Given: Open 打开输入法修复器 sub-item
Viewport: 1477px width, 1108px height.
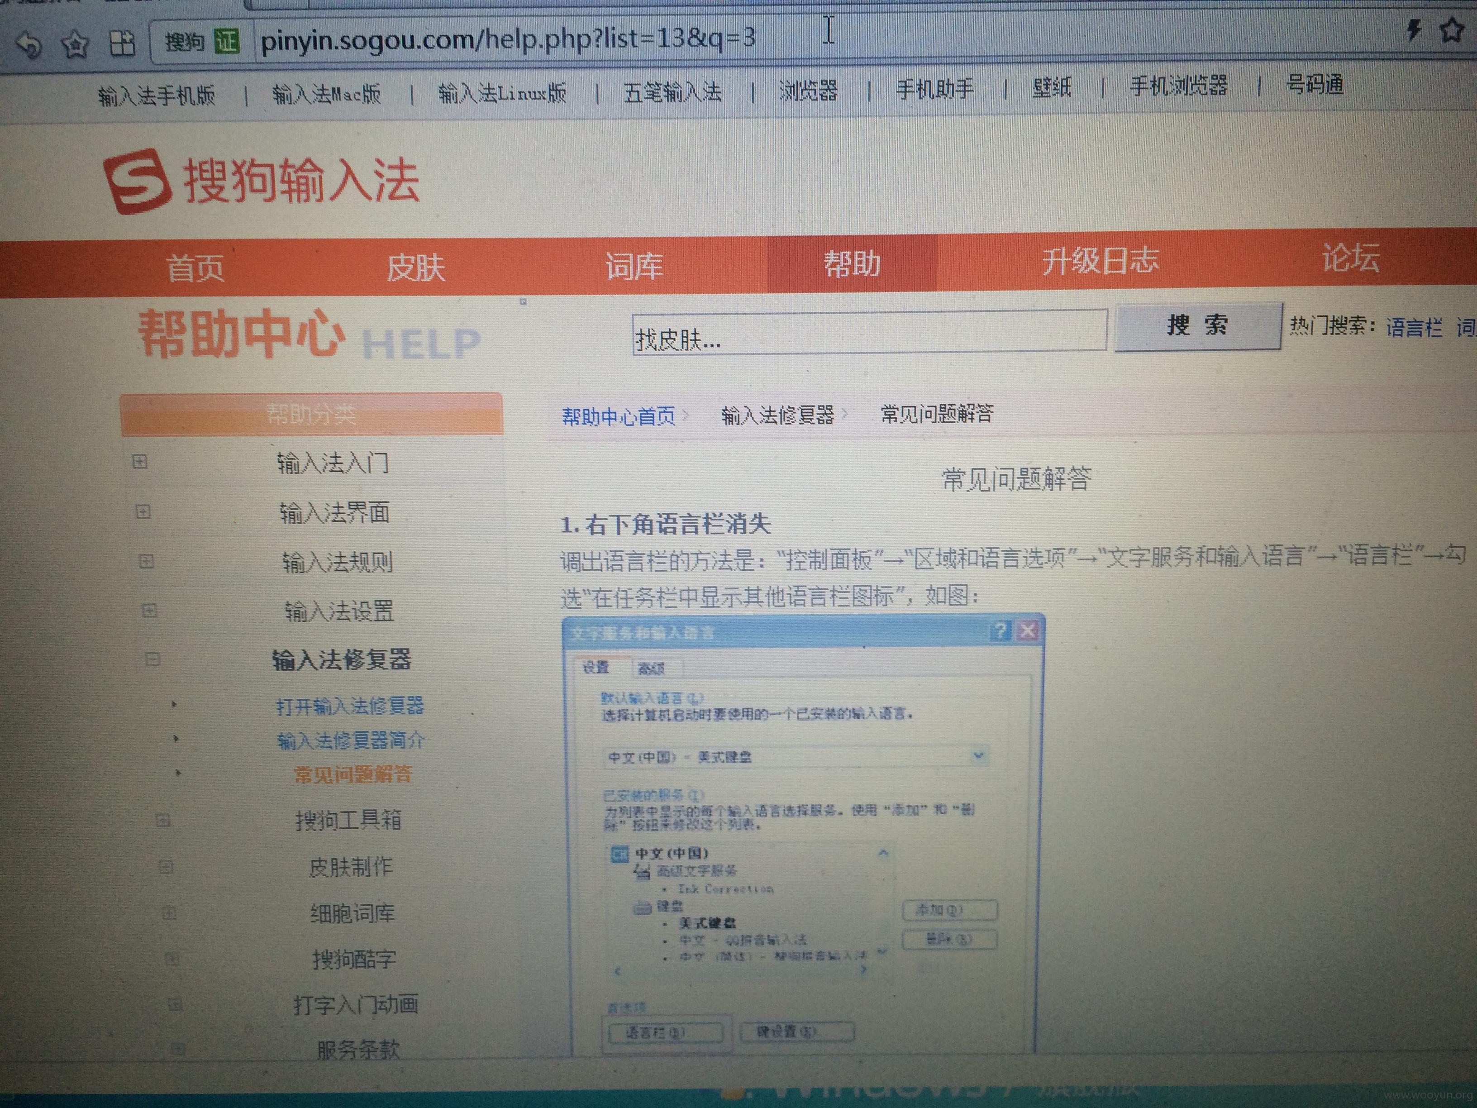Looking at the screenshot, I should (350, 706).
